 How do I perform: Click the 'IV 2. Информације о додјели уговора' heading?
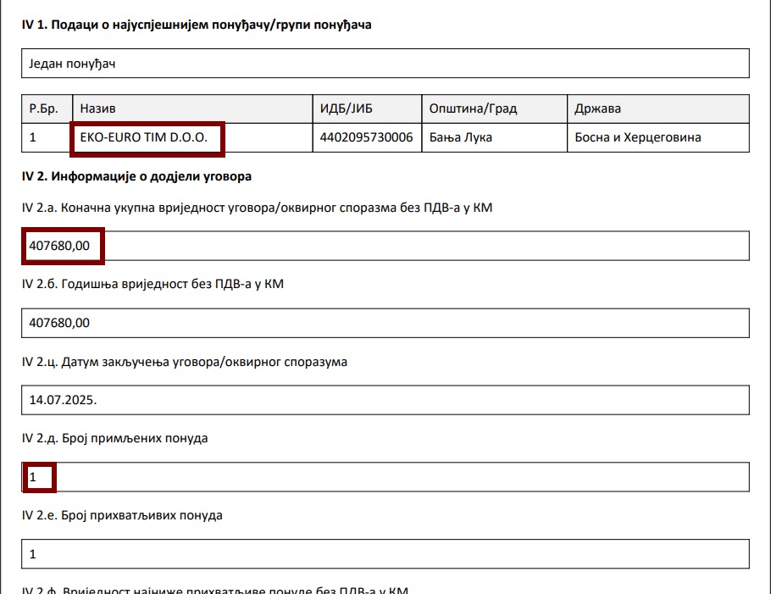click(136, 177)
